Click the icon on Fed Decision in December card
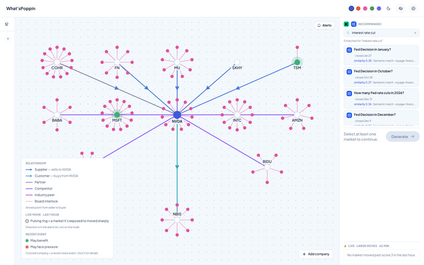Screen dimensions: 424x265 click(x=349, y=115)
